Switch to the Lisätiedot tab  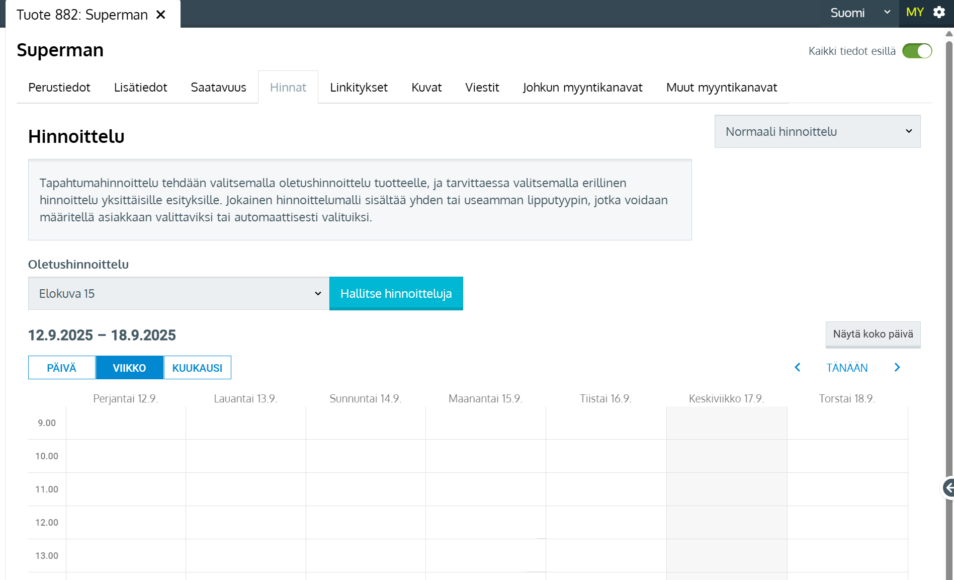pyautogui.click(x=140, y=88)
